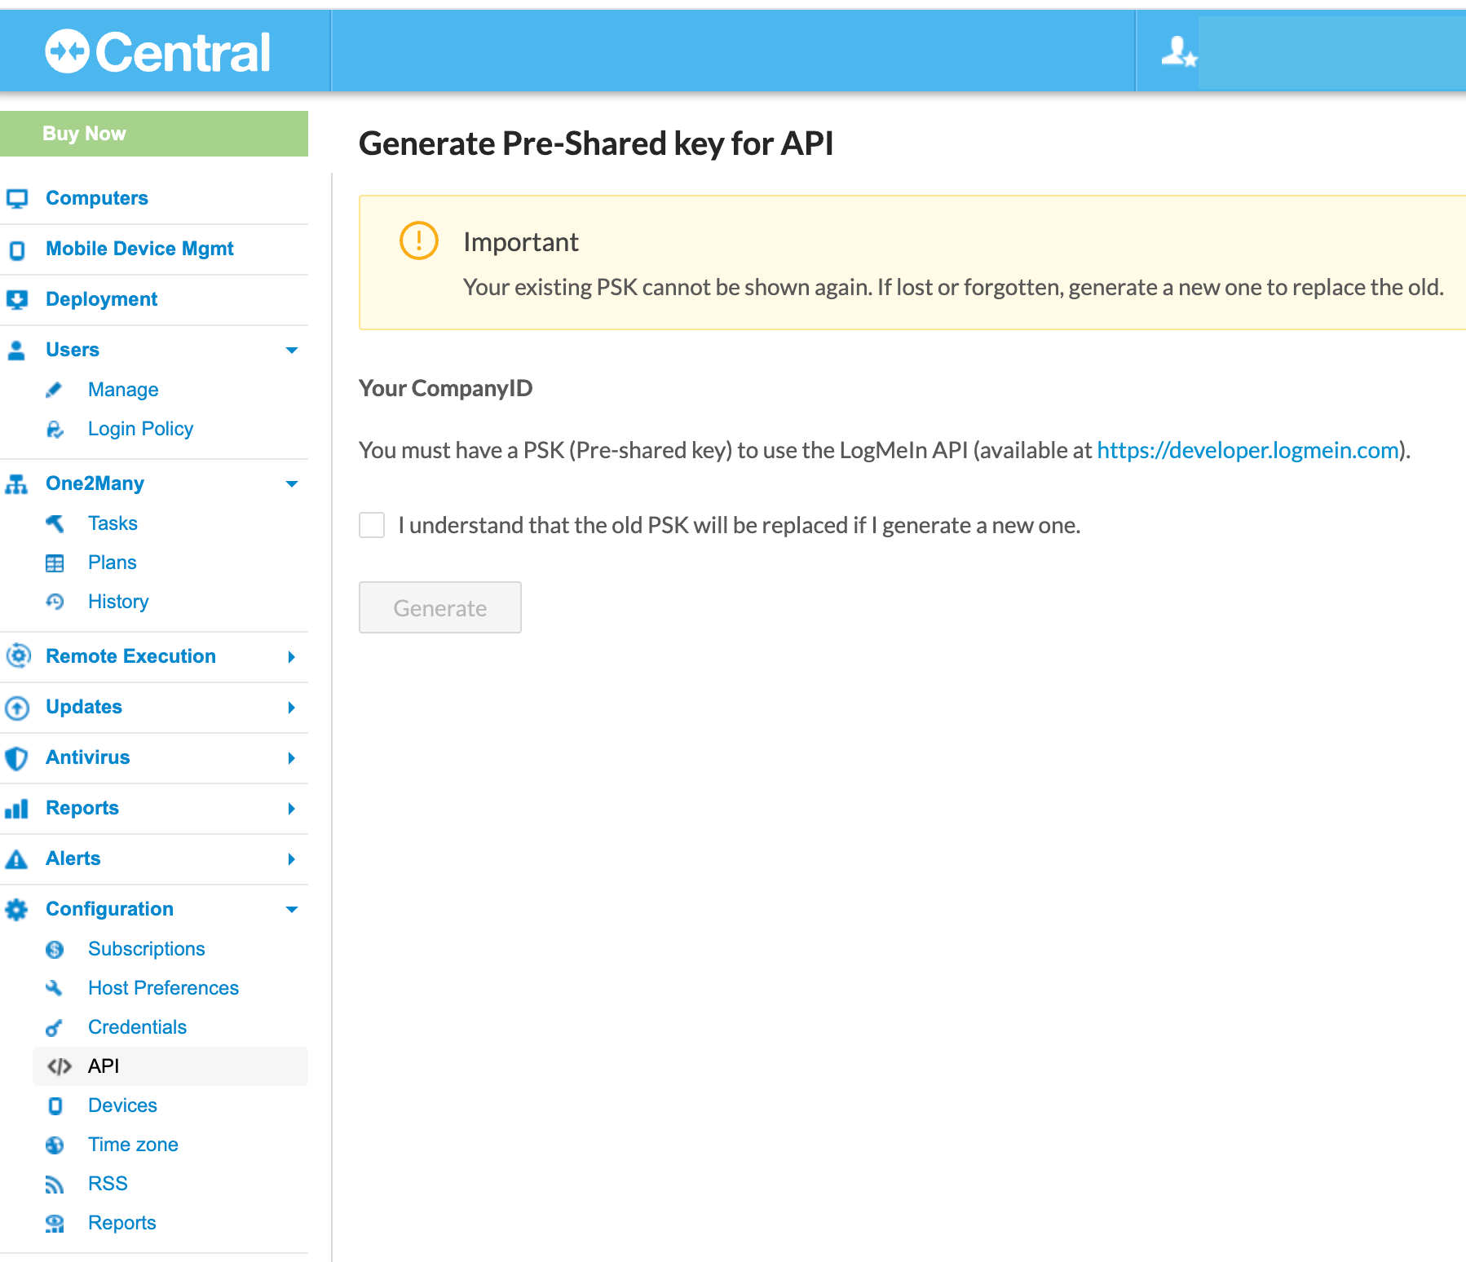
Task: Open the Computers menu item
Action: pos(97,198)
